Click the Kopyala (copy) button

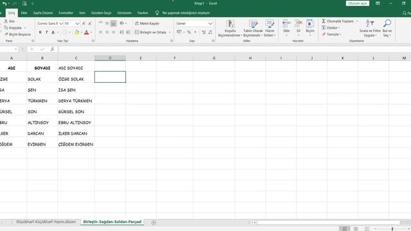pos(13,28)
